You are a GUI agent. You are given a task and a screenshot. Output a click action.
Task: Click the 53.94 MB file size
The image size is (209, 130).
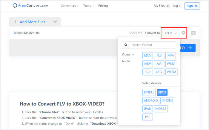(136, 33)
